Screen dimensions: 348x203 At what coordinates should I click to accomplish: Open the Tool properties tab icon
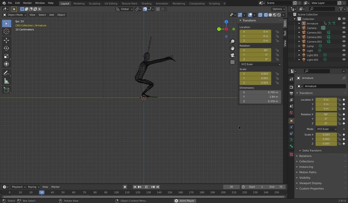pos(291,79)
